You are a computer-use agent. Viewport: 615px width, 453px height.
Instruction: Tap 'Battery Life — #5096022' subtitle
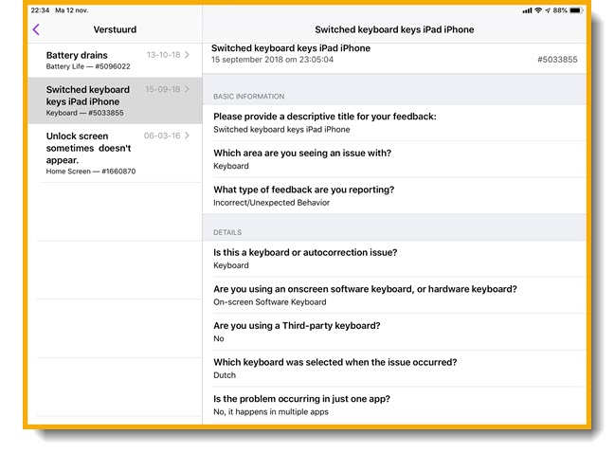88,66
